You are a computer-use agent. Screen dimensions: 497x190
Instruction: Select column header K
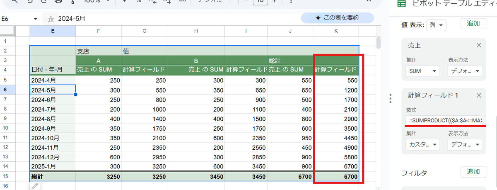pyautogui.click(x=336, y=31)
